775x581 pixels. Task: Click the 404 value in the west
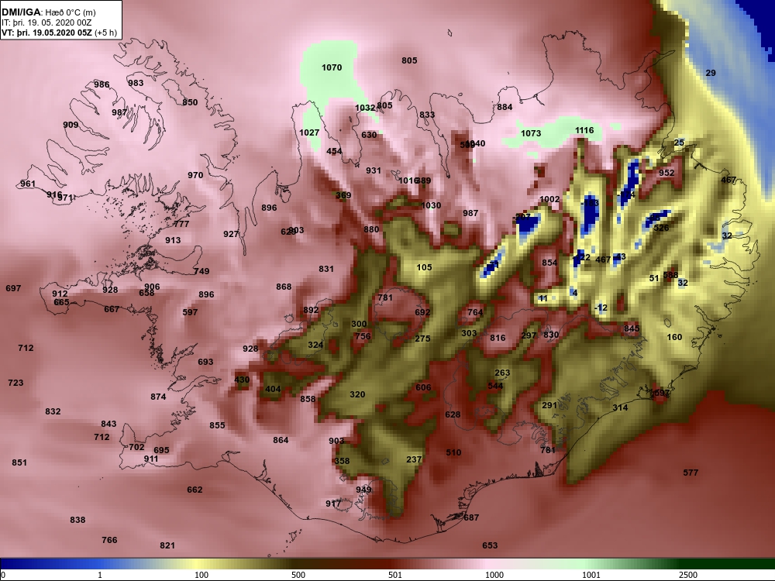click(273, 389)
